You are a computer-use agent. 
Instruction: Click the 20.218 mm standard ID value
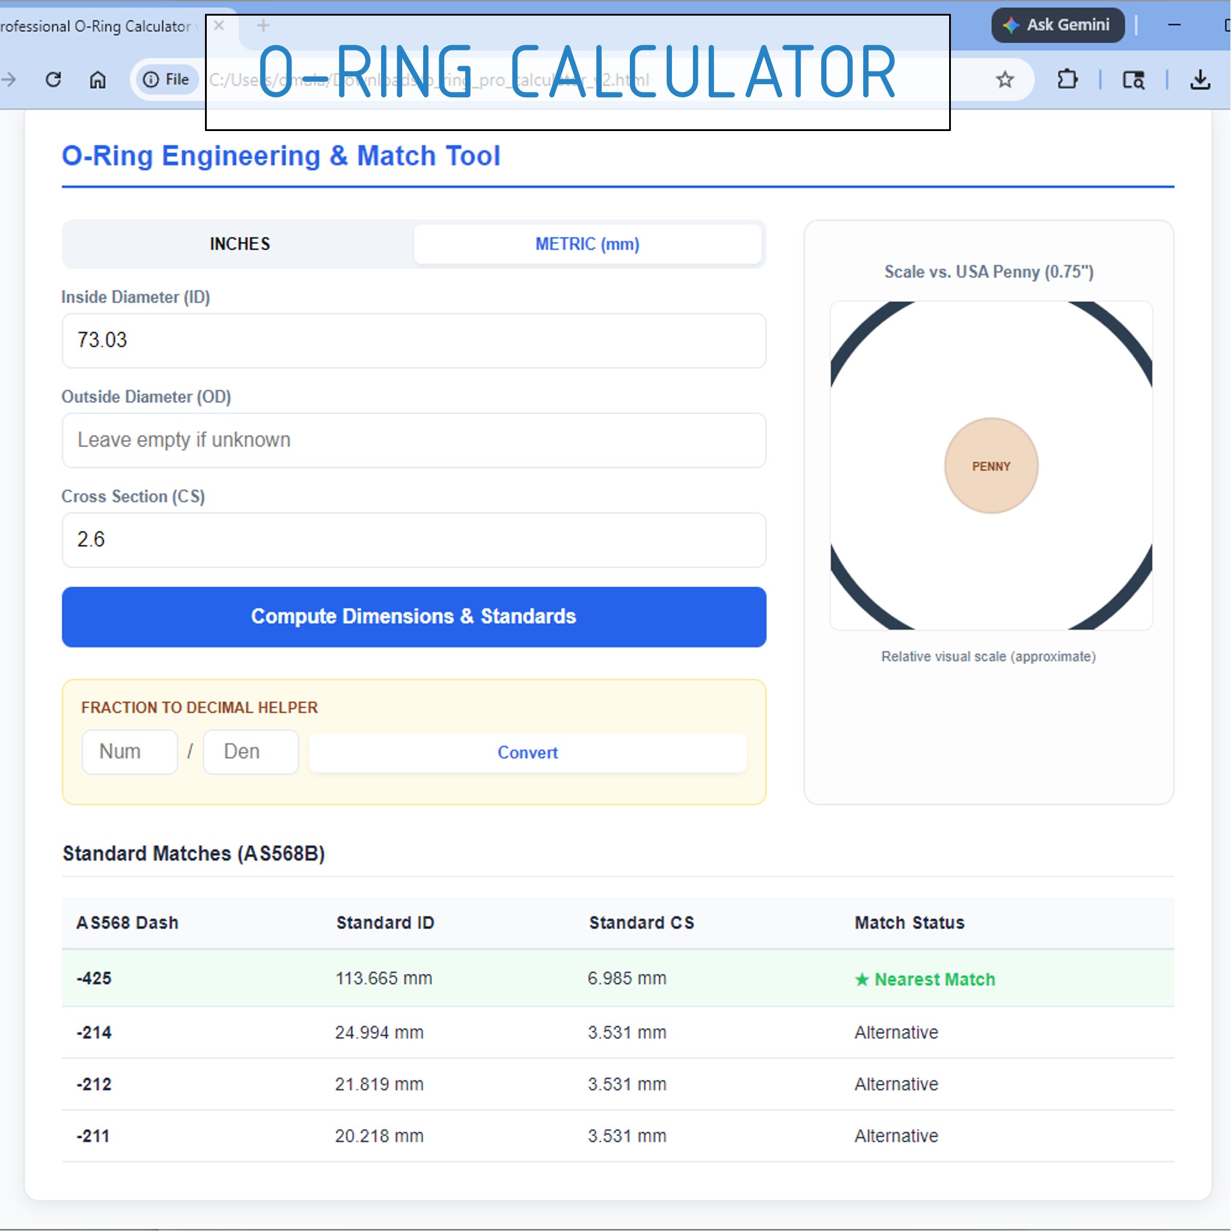[x=379, y=1136]
